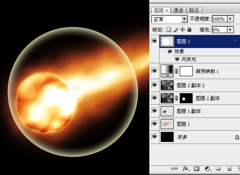Open the 正常 blend mode dropdown

point(169,19)
